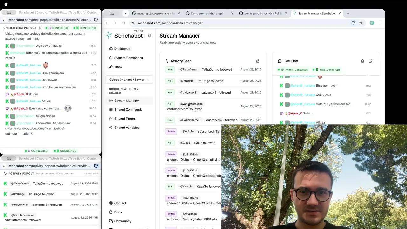Open Shared Variables in the sidebar
Image resolution: width=407 pixels, height=229 pixels.
click(127, 128)
